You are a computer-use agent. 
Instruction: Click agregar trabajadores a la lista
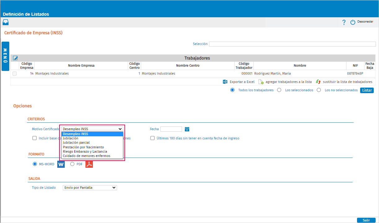point(289,82)
